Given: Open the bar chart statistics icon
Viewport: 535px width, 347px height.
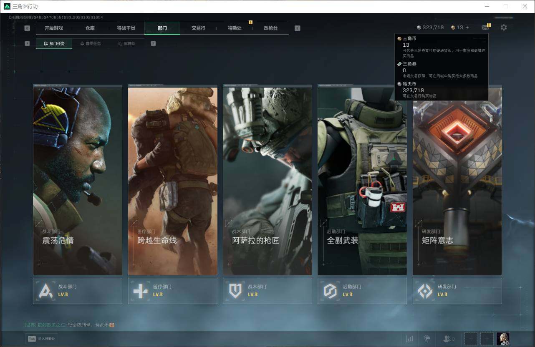Looking at the screenshot, I should point(410,339).
